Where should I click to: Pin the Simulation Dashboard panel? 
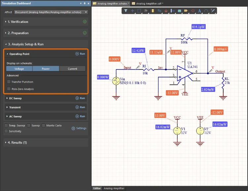point(84,3)
